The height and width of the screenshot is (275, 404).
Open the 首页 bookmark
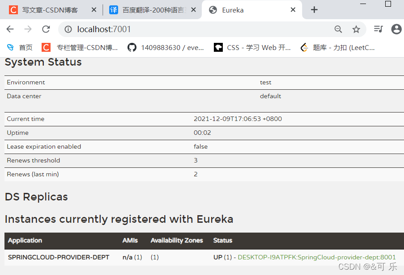pyautogui.click(x=20, y=48)
